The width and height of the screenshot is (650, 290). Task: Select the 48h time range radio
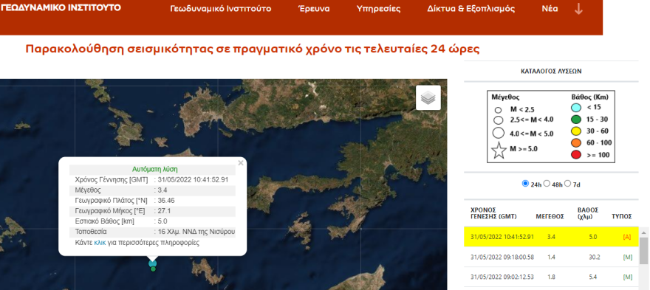547,183
